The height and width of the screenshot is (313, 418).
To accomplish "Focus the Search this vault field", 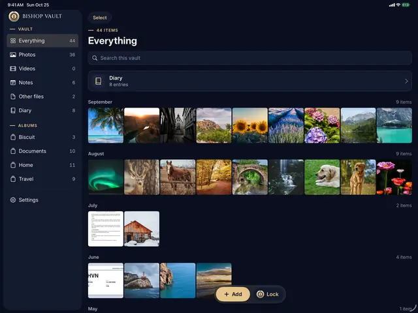I will [x=249, y=58].
